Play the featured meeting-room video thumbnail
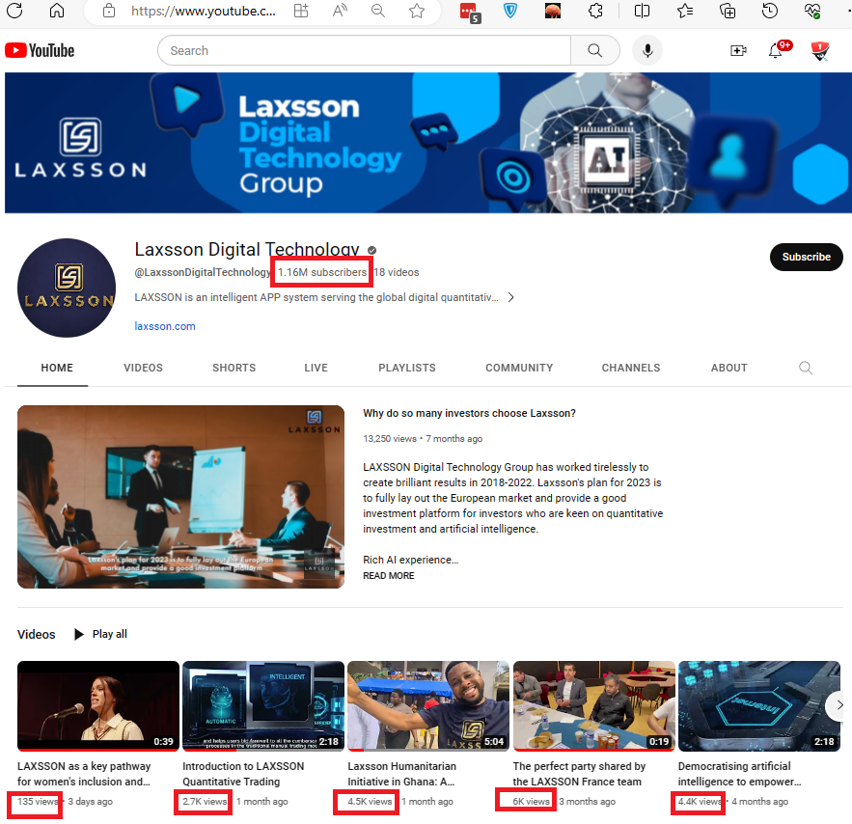This screenshot has height=824, width=852. point(181,497)
